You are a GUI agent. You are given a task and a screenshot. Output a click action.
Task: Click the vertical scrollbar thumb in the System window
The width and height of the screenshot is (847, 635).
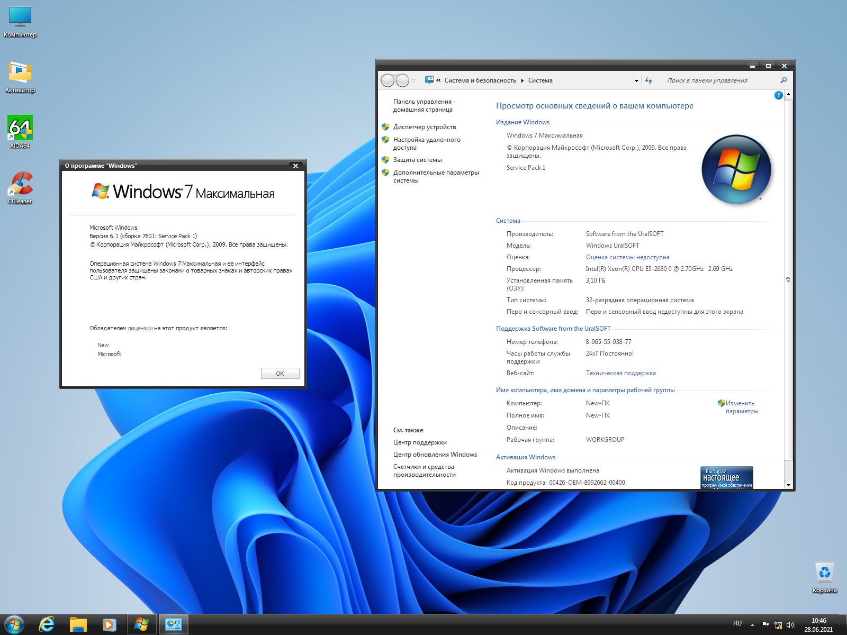coord(788,279)
